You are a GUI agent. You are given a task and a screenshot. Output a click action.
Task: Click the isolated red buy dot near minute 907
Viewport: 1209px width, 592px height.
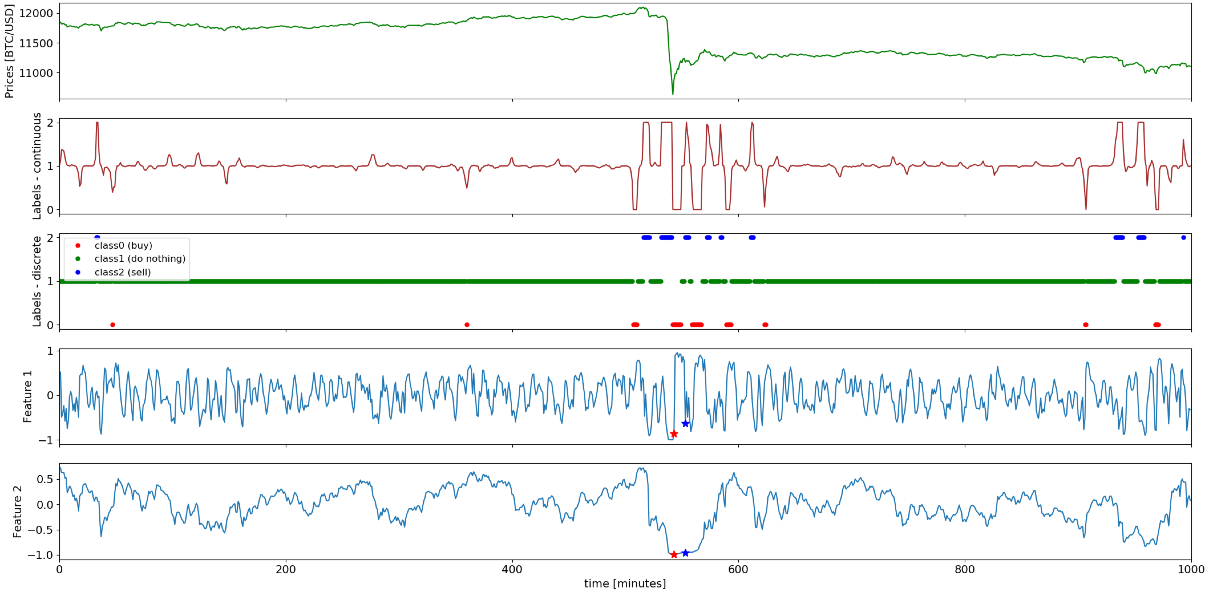pos(1085,325)
